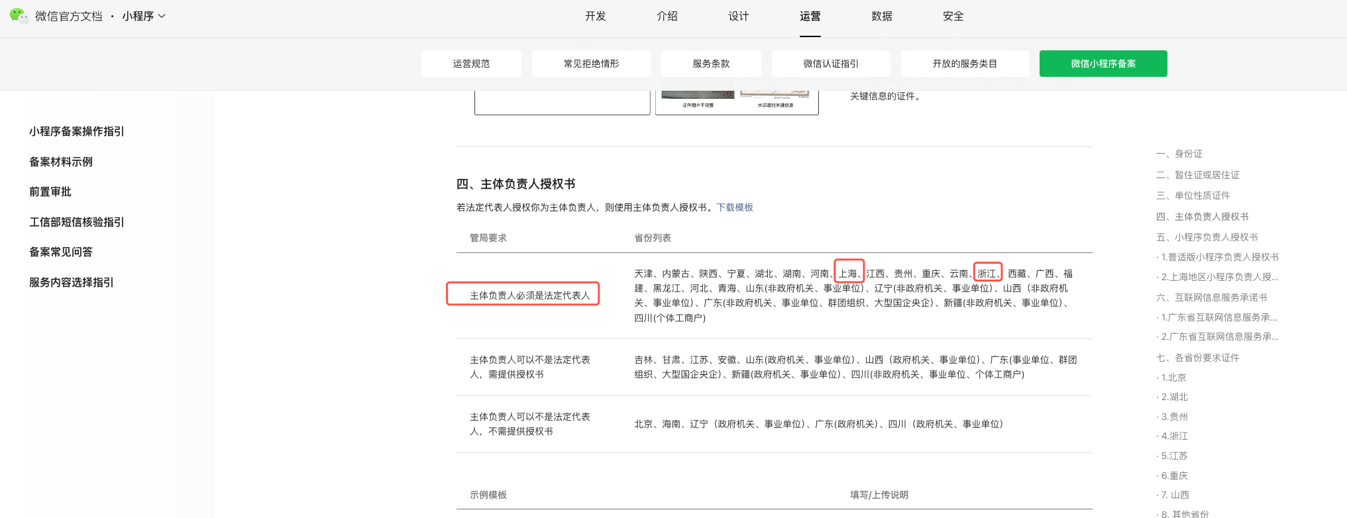Switch to the 安全 tab
Screen dimensions: 1347x518
[x=953, y=16]
